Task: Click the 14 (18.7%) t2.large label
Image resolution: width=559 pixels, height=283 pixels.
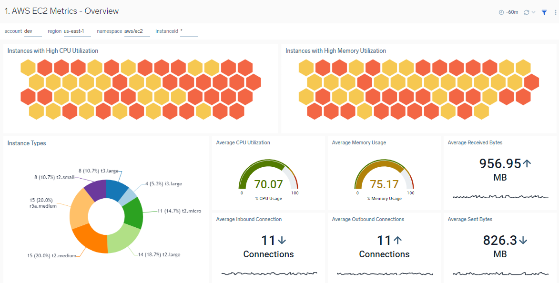Action: click(159, 255)
